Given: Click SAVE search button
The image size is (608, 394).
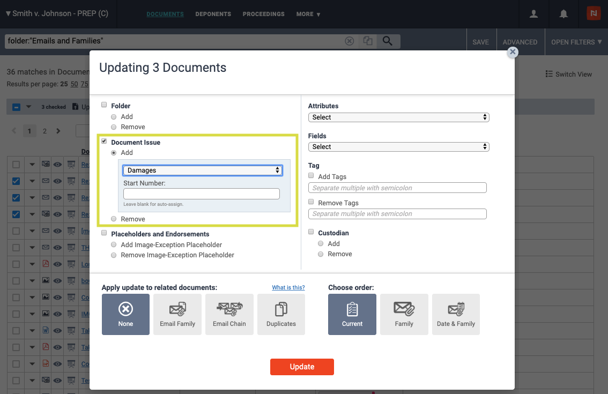Looking at the screenshot, I should coord(481,42).
